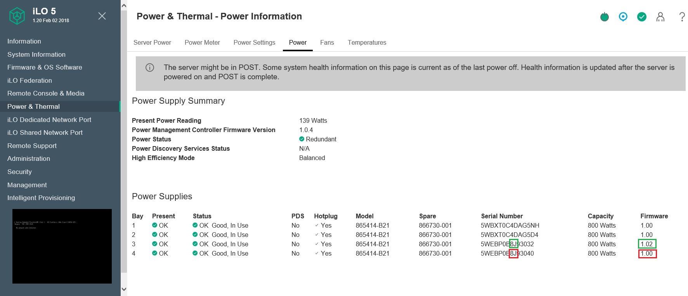Image resolution: width=688 pixels, height=296 pixels.
Task: Select iLO Dedicated Network Port
Action: coord(49,120)
